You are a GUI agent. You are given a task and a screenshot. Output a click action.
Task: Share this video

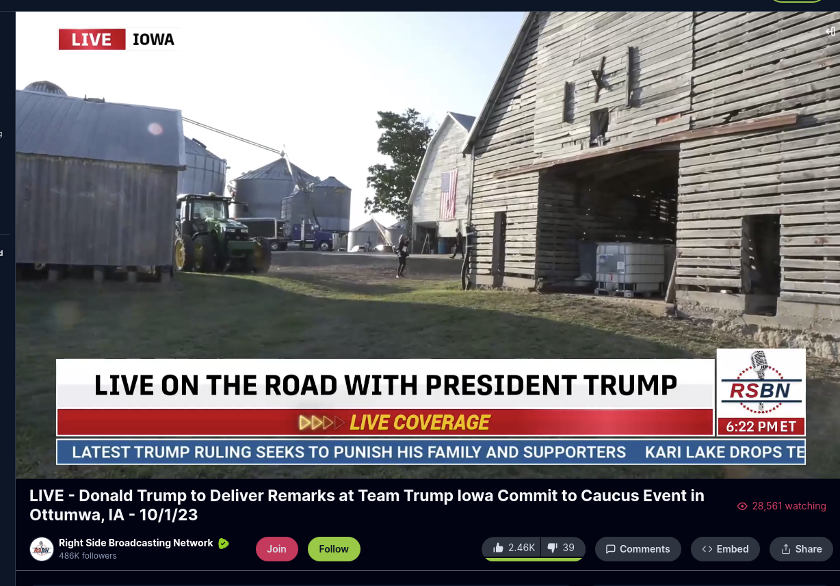(x=801, y=549)
